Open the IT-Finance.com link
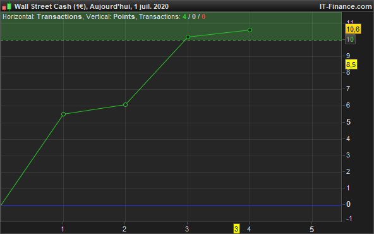Screen dimensions: 374x234 click(346, 6)
